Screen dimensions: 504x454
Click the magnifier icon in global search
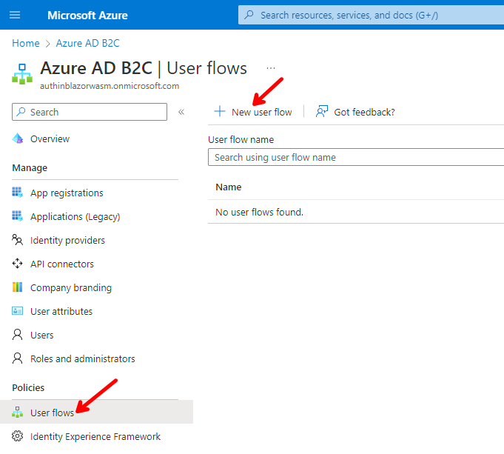pos(249,15)
